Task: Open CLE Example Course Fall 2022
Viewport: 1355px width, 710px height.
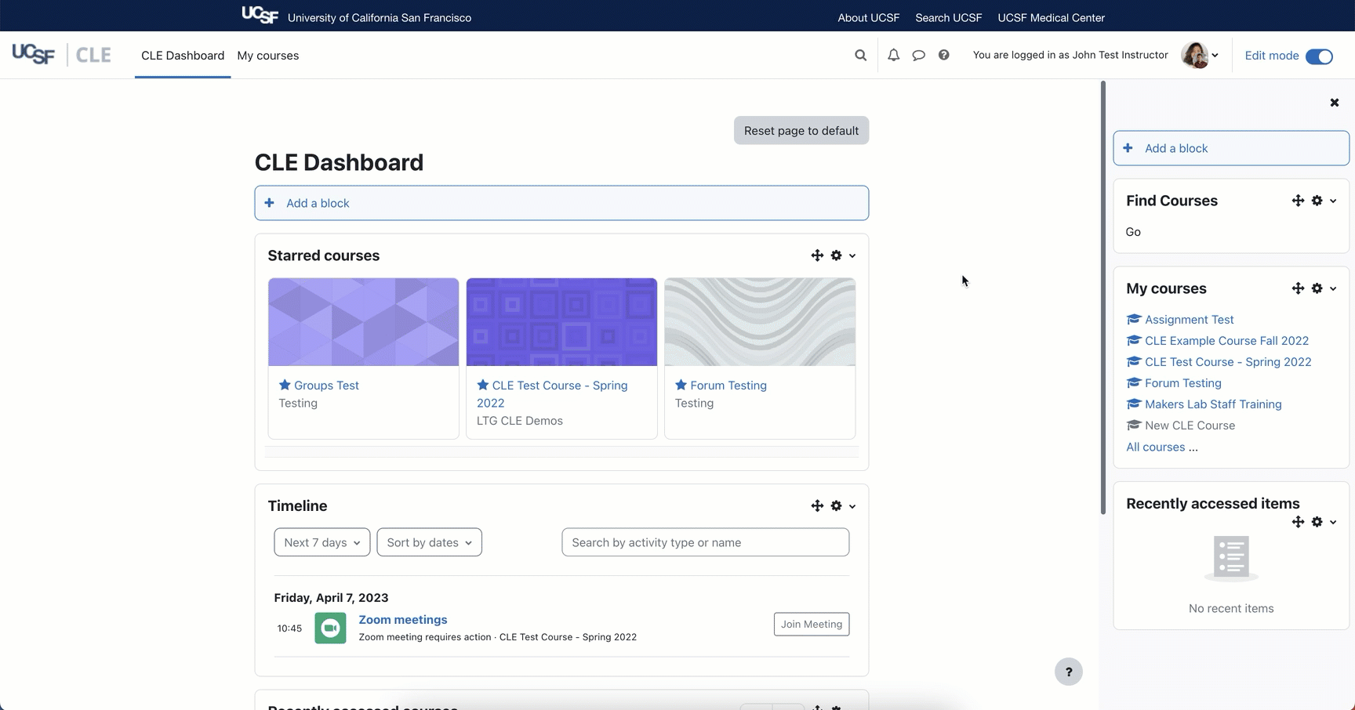Action: (1226, 341)
